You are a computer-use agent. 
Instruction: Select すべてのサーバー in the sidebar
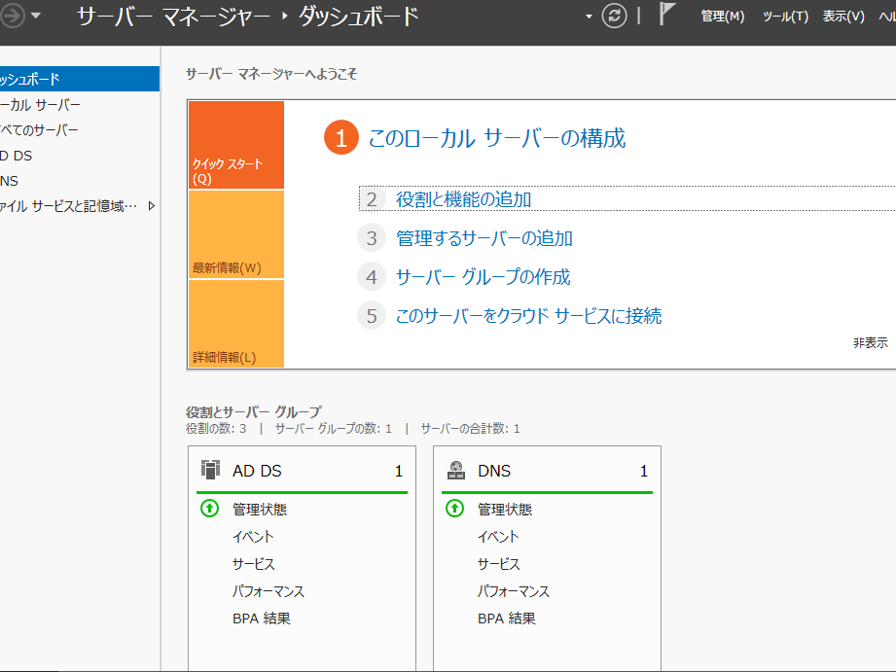[x=80, y=130]
